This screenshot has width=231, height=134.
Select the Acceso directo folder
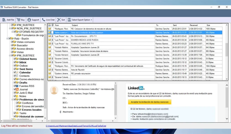coord(25,49)
